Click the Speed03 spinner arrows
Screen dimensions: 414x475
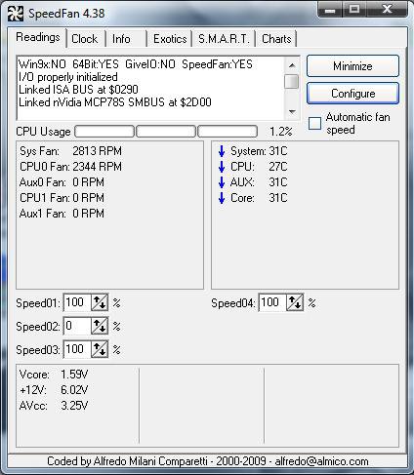100,349
